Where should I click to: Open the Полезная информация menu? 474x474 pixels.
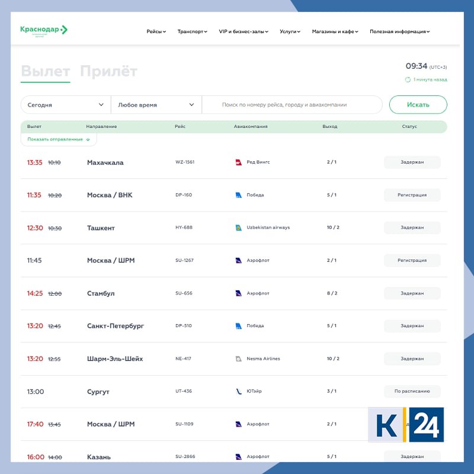coord(399,32)
